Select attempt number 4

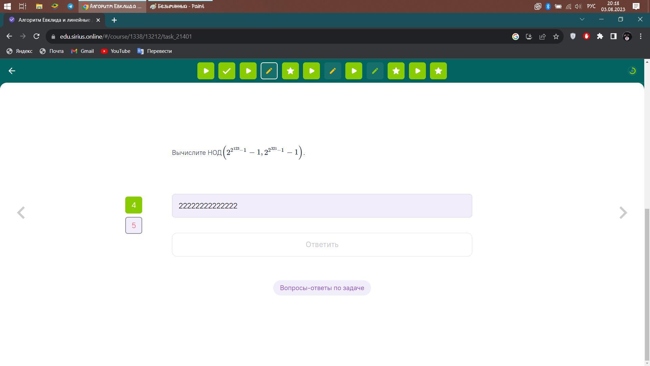(x=134, y=205)
